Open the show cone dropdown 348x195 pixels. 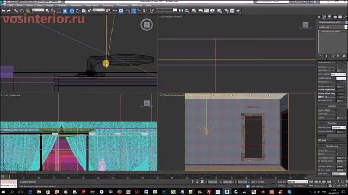tap(339, 174)
